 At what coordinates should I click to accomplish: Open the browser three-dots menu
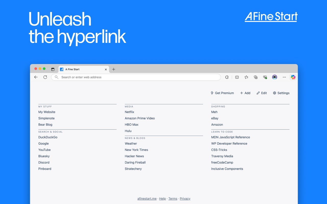(x=284, y=77)
